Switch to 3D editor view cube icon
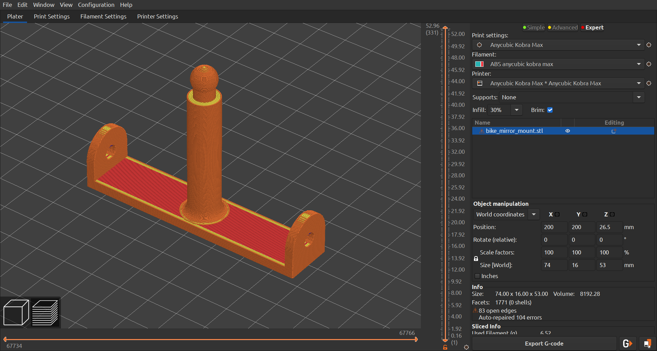The width and height of the screenshot is (657, 351). [x=16, y=312]
